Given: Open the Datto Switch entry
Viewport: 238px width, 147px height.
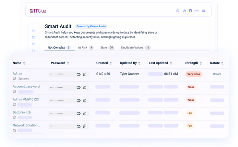Looking at the screenshot, I should click(x=22, y=112).
